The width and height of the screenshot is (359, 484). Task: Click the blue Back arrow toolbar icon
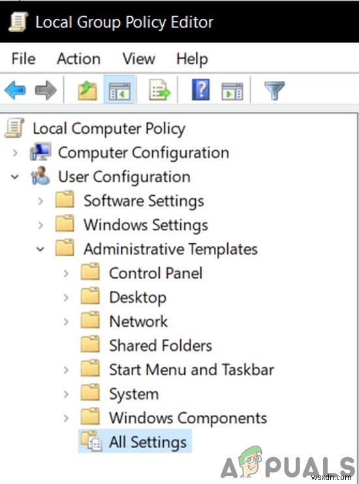15,90
